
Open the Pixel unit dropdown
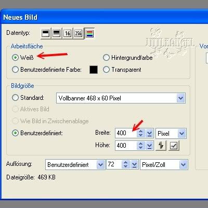171,133
